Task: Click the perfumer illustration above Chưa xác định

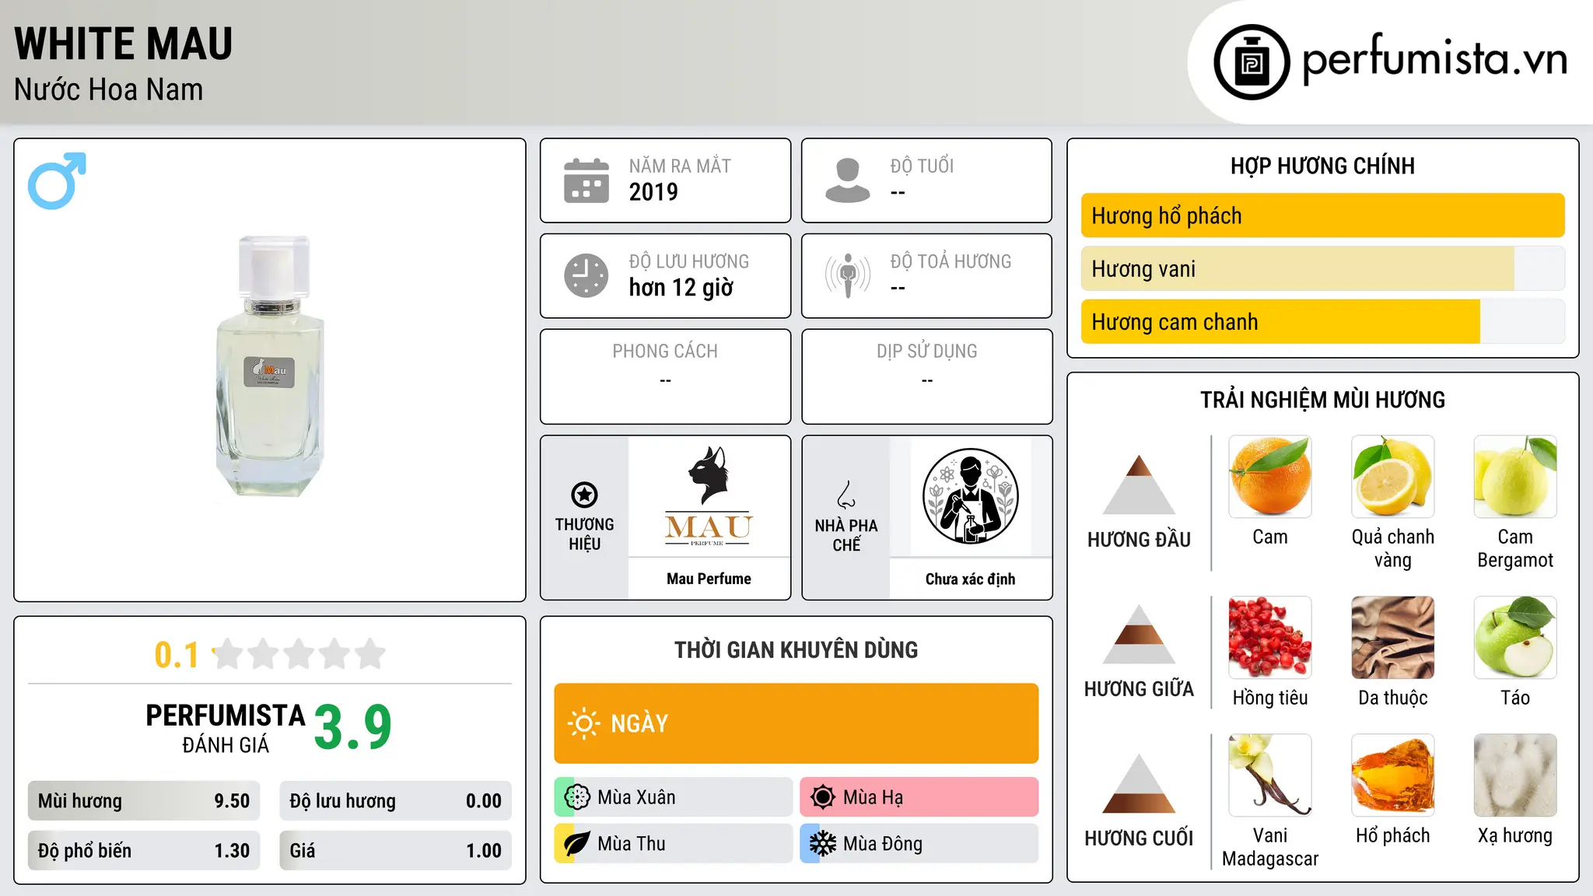Action: click(970, 496)
